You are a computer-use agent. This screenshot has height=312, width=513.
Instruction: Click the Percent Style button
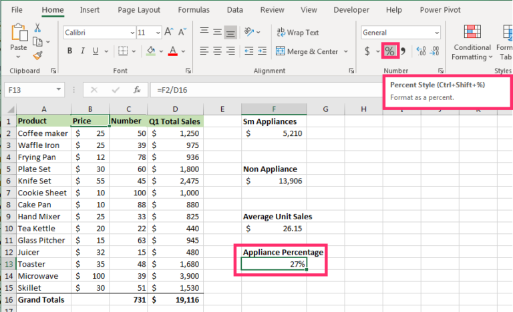tap(389, 51)
